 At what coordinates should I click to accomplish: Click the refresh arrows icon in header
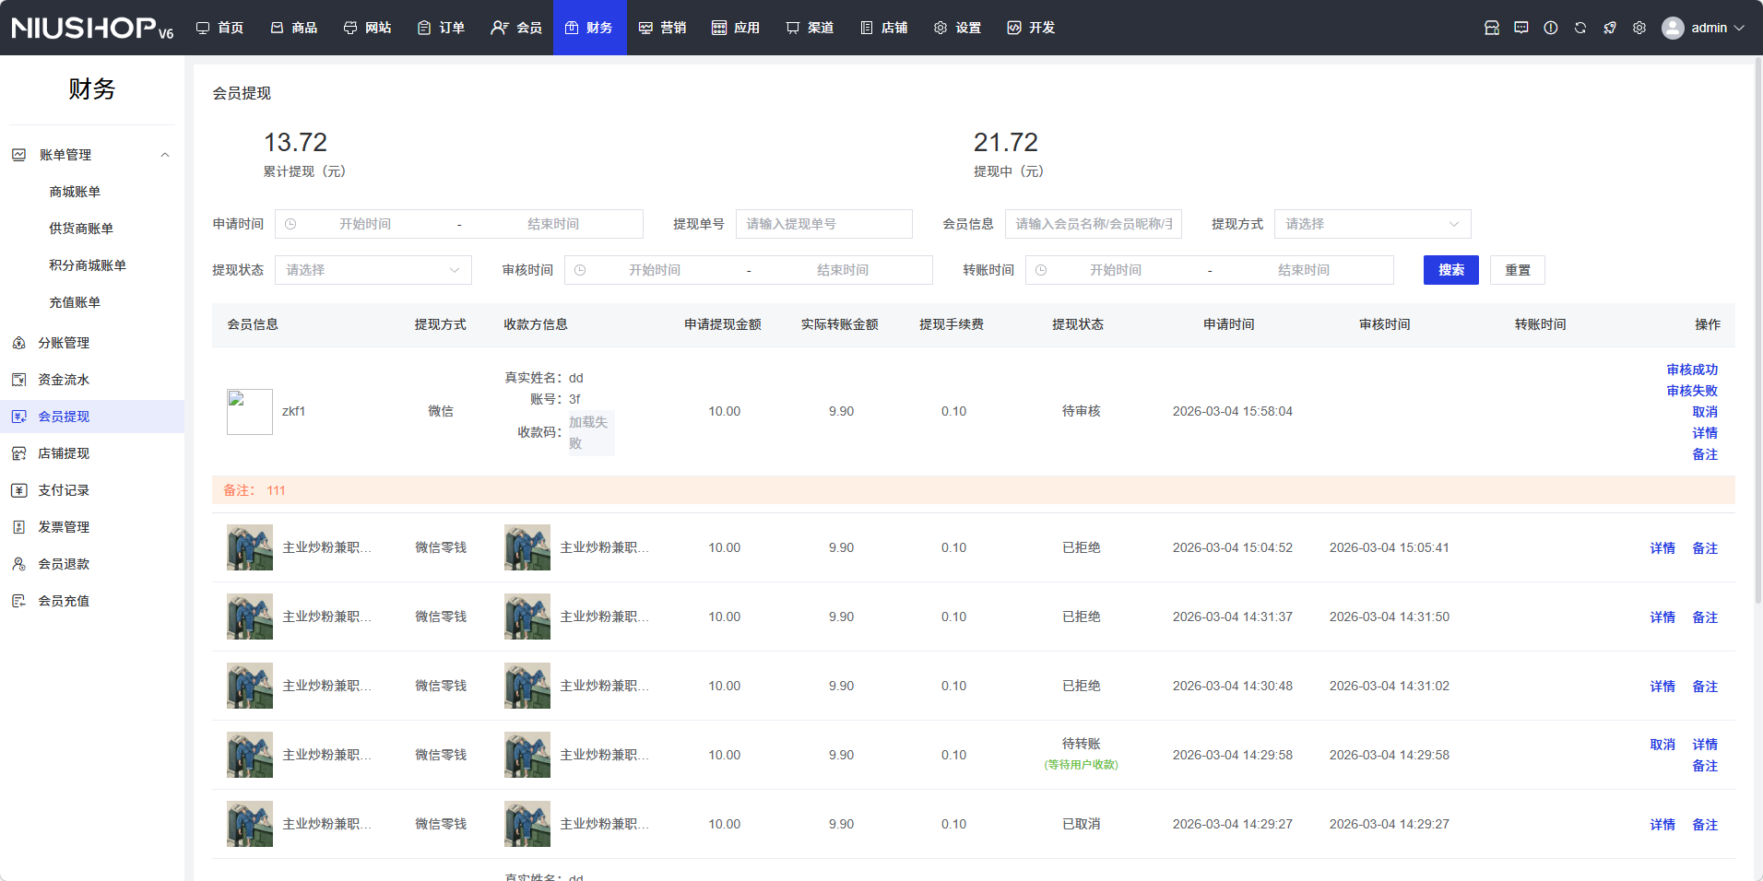coord(1580,28)
